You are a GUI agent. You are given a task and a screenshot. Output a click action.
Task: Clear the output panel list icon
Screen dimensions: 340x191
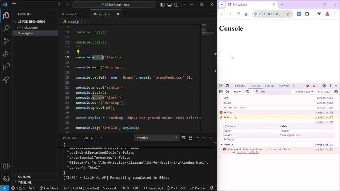point(183,138)
